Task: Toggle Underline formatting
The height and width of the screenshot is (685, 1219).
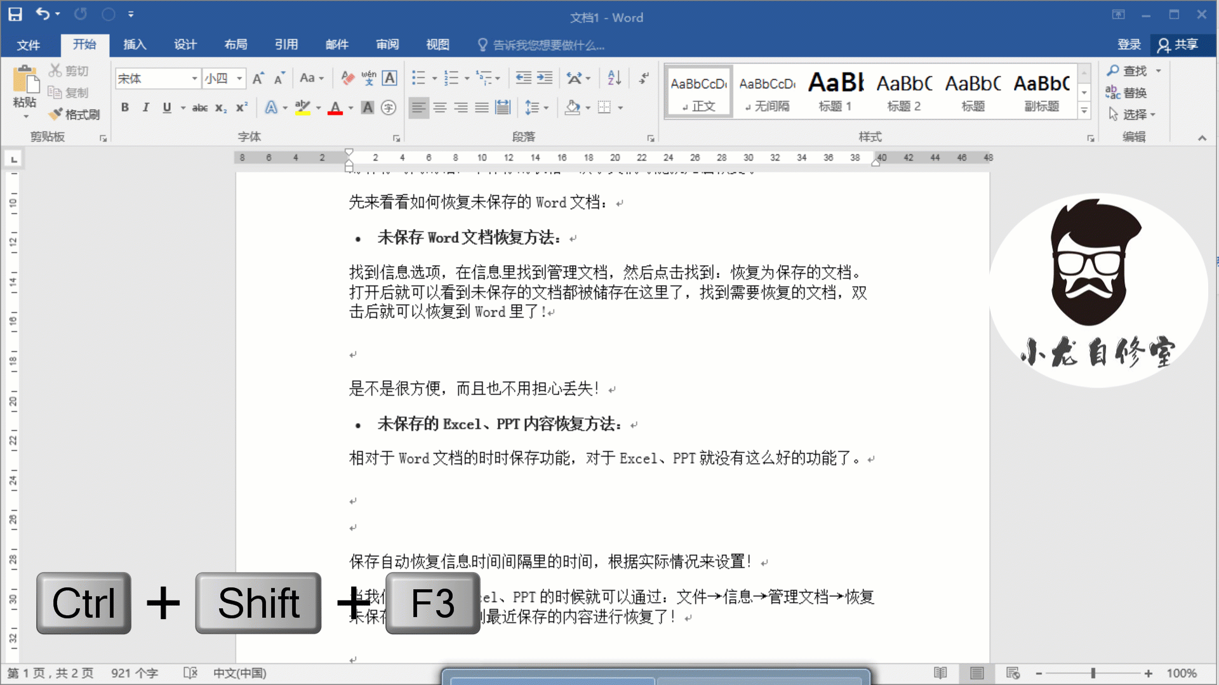Action: point(167,108)
